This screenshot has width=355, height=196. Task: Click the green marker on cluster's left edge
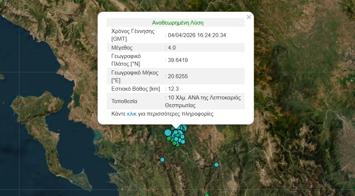pos(169,139)
